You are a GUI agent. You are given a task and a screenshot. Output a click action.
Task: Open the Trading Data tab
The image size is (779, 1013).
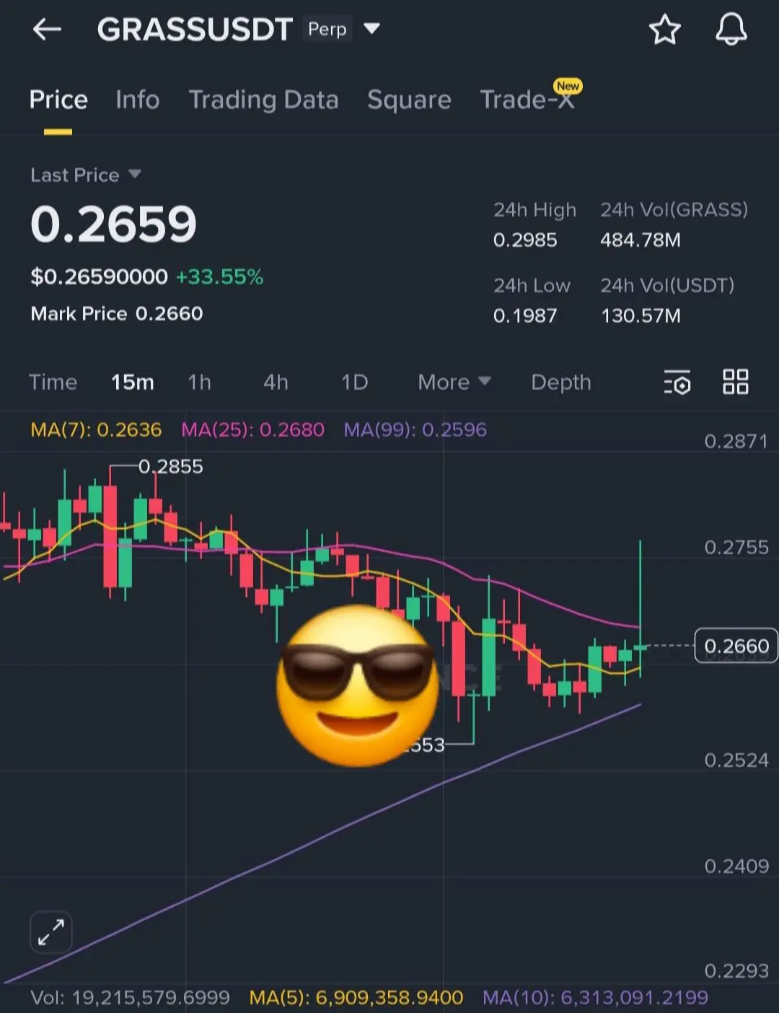(x=263, y=100)
